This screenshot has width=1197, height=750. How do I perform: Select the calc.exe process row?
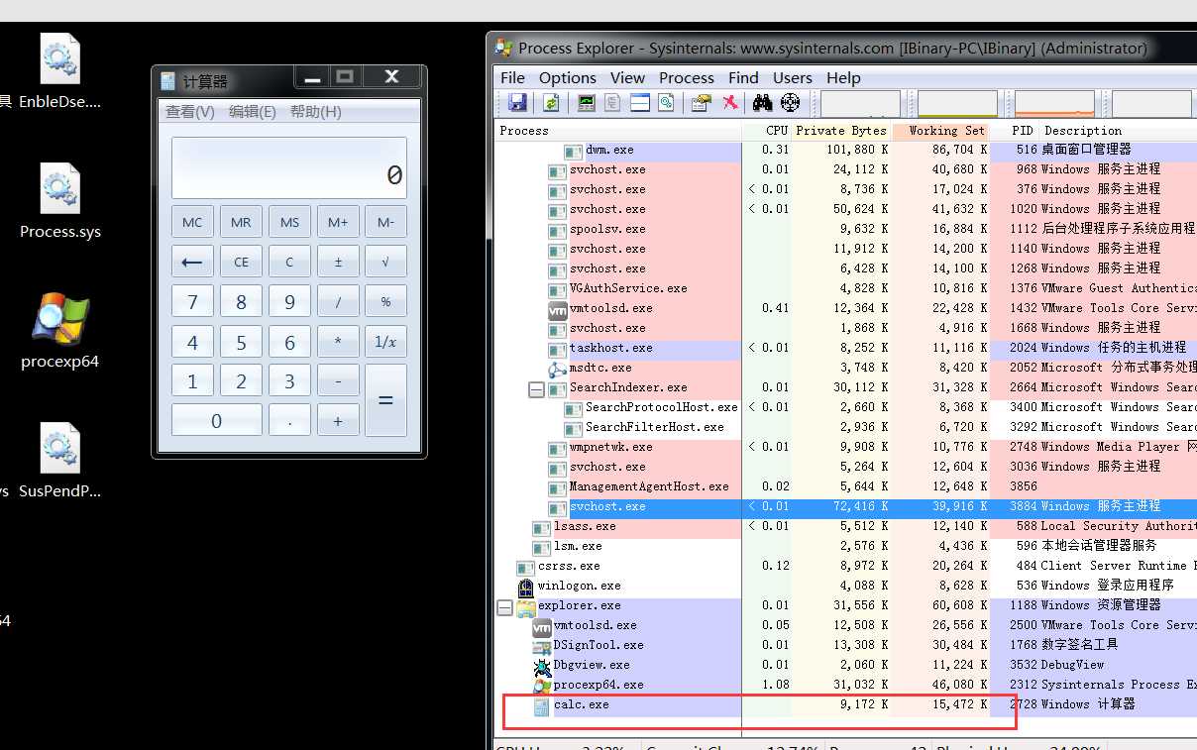click(846, 704)
